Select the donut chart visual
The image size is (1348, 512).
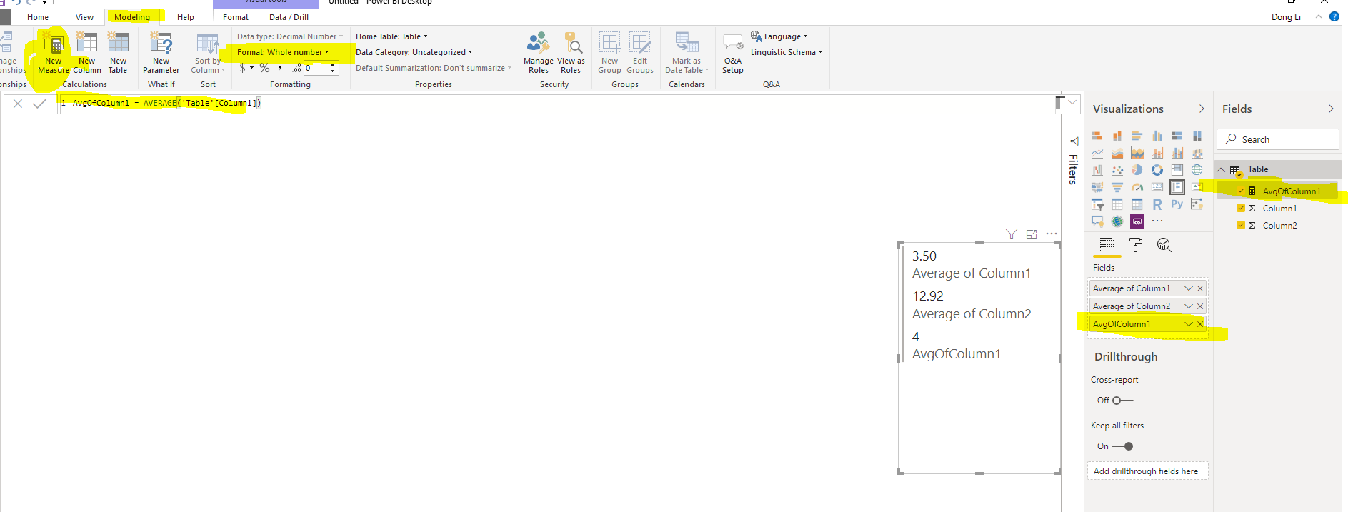tap(1157, 170)
